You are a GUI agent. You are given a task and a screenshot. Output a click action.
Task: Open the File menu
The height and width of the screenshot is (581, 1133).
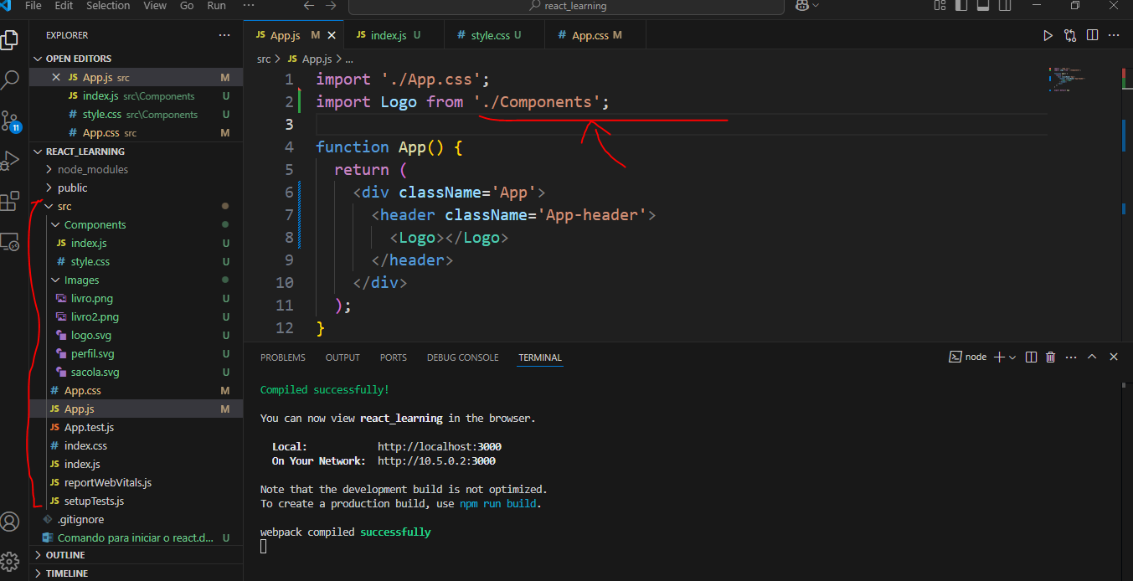coord(33,6)
